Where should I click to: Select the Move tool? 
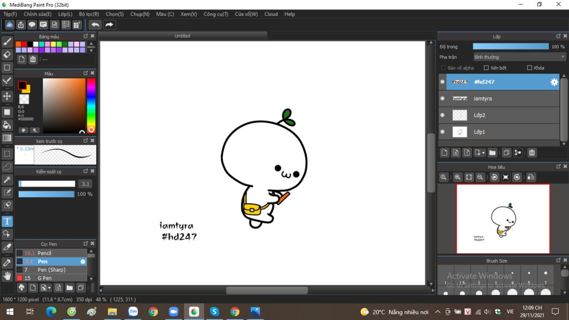point(7,96)
